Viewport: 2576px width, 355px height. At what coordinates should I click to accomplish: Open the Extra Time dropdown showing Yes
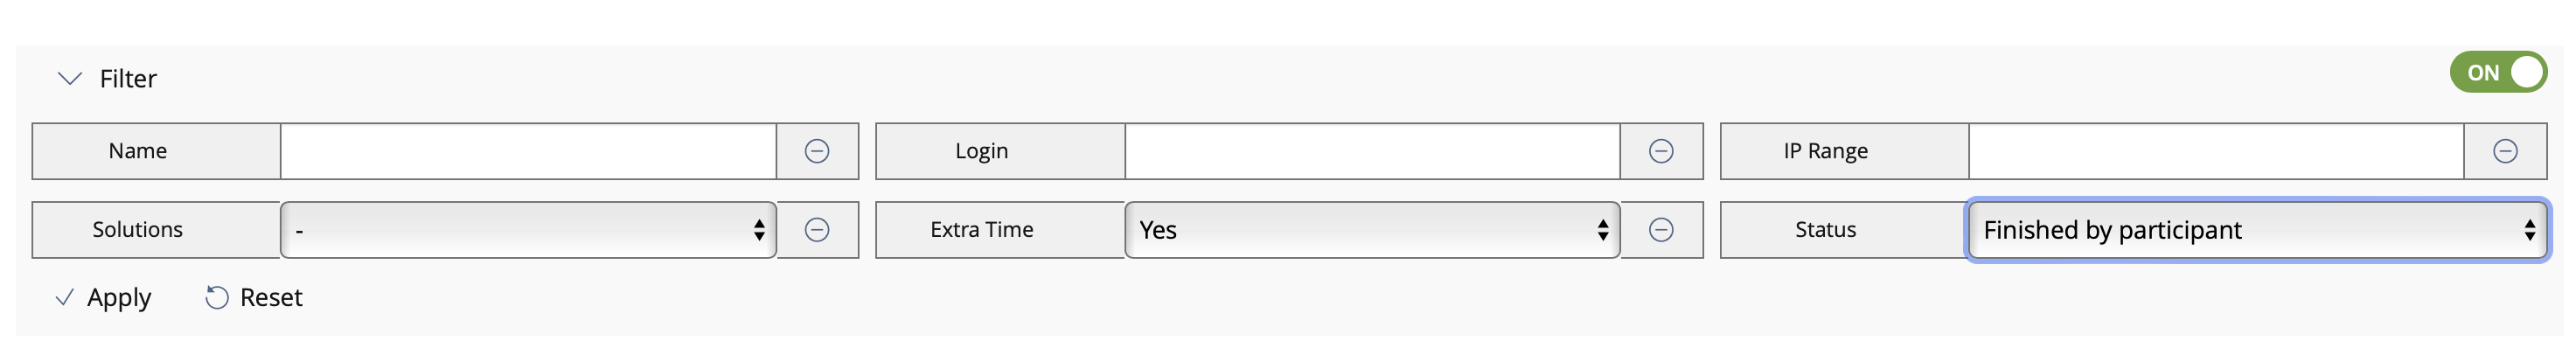tap(1371, 230)
